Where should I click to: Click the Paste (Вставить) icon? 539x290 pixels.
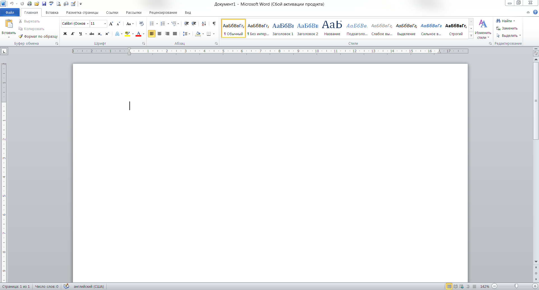9,24
